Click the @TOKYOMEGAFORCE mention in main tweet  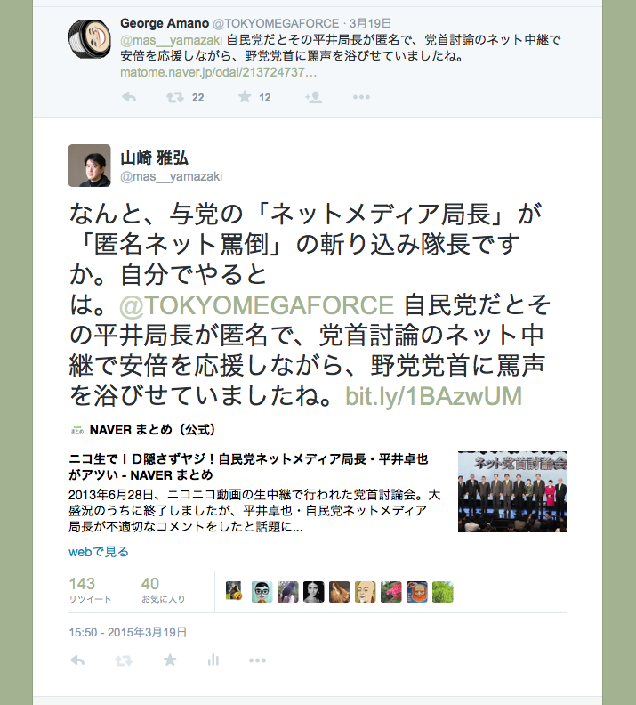(256, 305)
